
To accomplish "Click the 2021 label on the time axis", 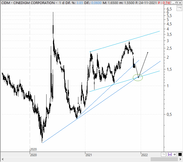I will pyautogui.click(x=89, y=155).
